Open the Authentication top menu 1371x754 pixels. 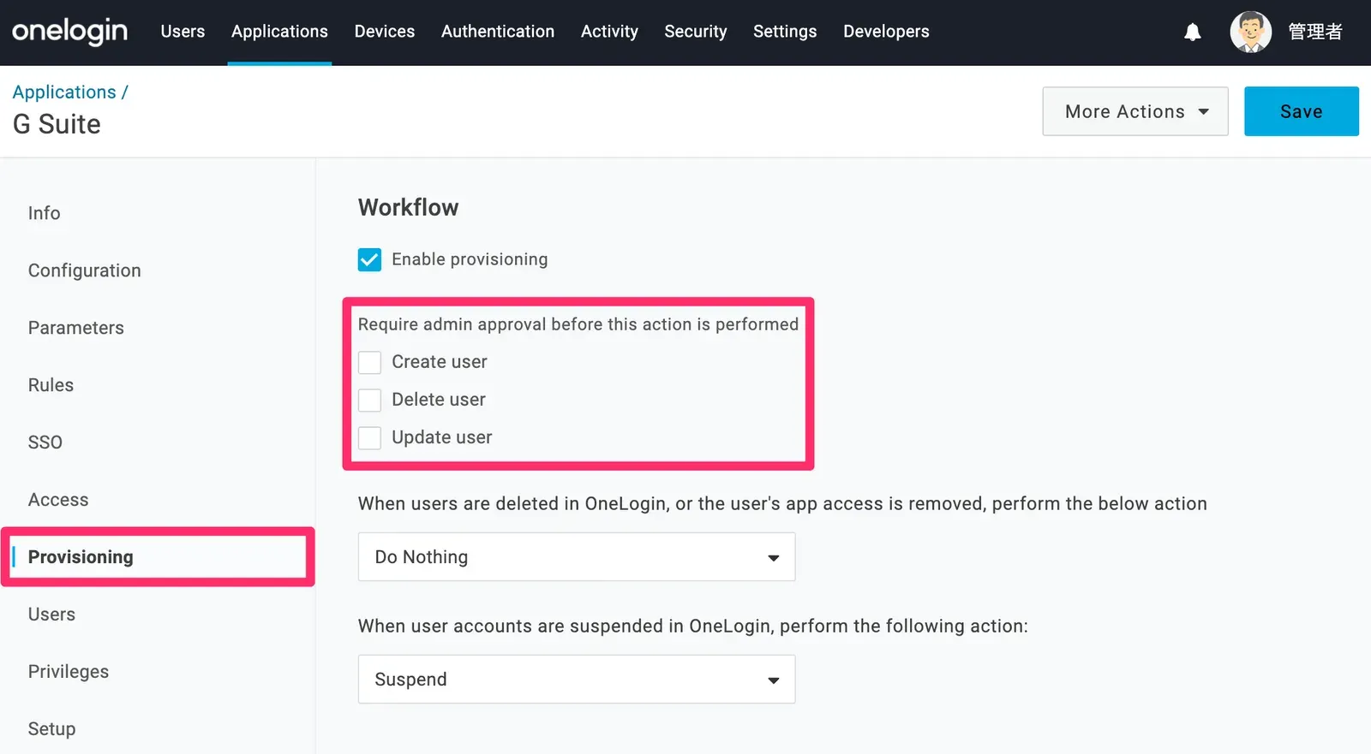(498, 32)
